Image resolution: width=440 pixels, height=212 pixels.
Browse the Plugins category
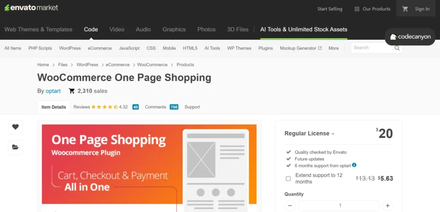[x=266, y=48]
